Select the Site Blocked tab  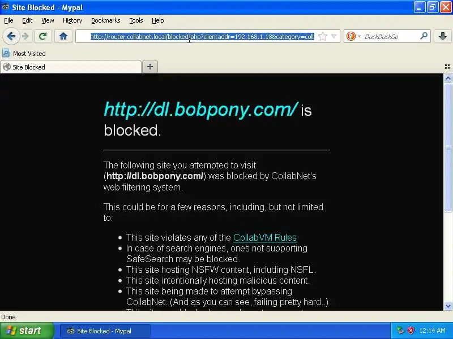click(x=71, y=67)
